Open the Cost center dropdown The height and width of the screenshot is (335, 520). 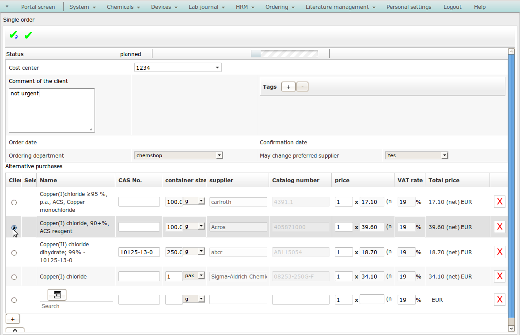click(x=178, y=68)
